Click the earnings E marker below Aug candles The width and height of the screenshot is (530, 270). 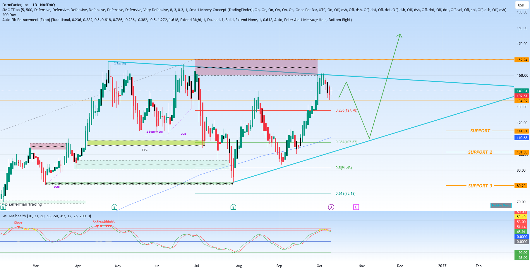click(233, 207)
